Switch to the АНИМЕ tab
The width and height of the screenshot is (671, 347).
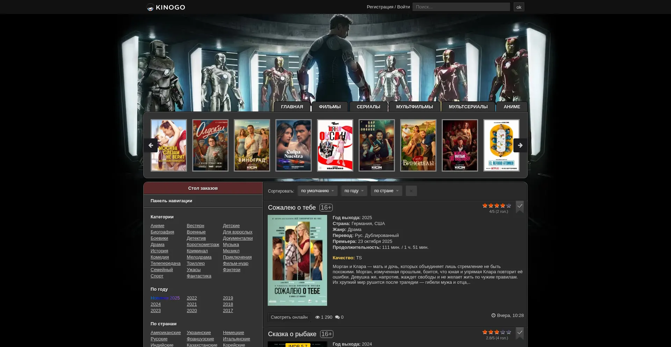[x=512, y=107]
